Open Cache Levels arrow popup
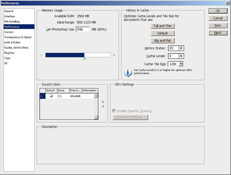 [x=181, y=56]
